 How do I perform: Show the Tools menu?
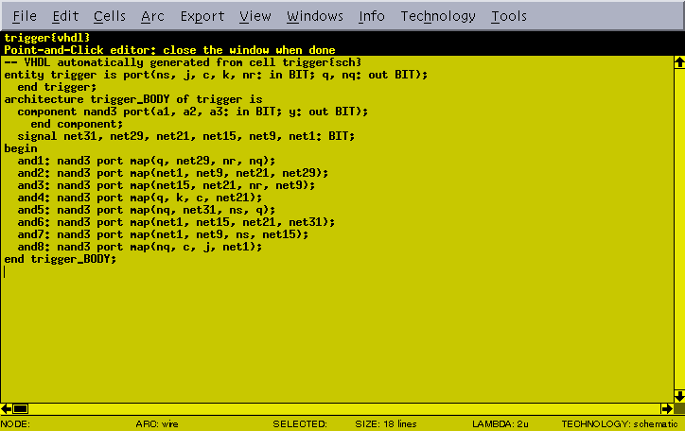509,16
